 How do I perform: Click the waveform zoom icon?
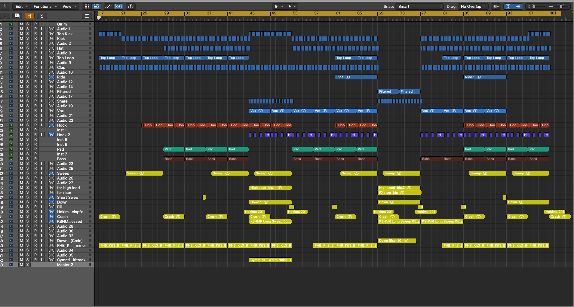click(x=496, y=6)
